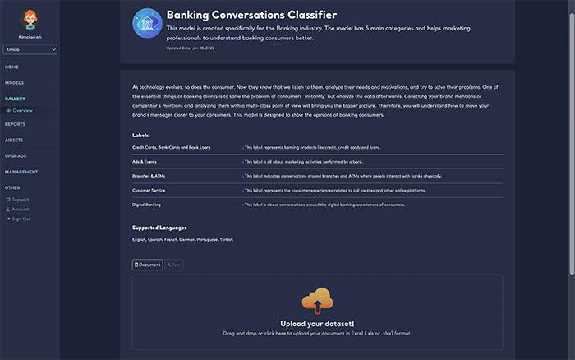Open the Kimola workspace dropdown
575x360 pixels.
(30, 50)
